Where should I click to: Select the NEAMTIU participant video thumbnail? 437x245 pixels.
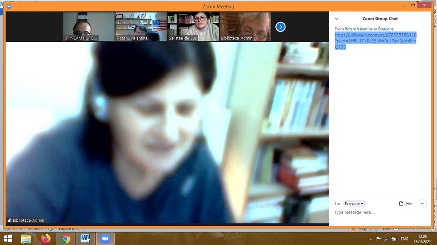88,27
